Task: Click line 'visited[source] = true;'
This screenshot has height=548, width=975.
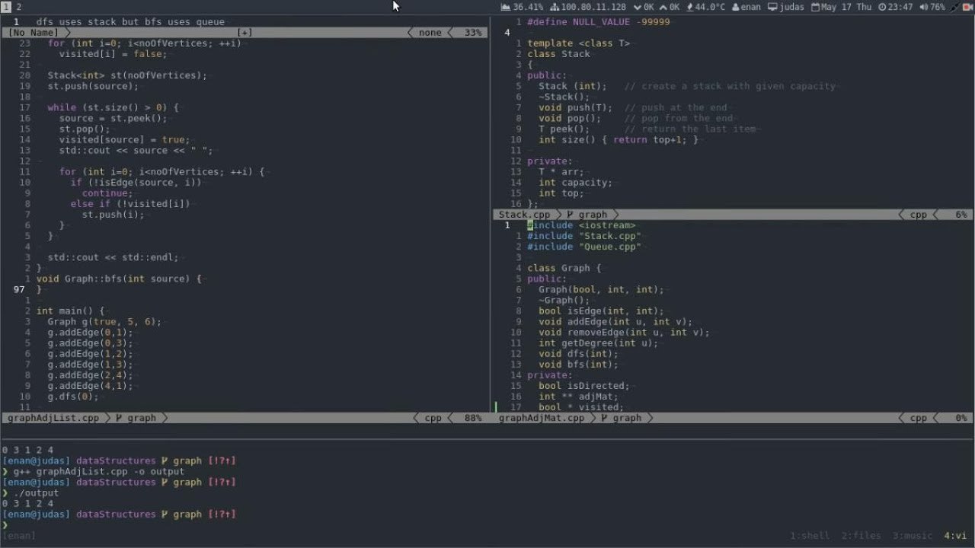Action: [x=124, y=139]
